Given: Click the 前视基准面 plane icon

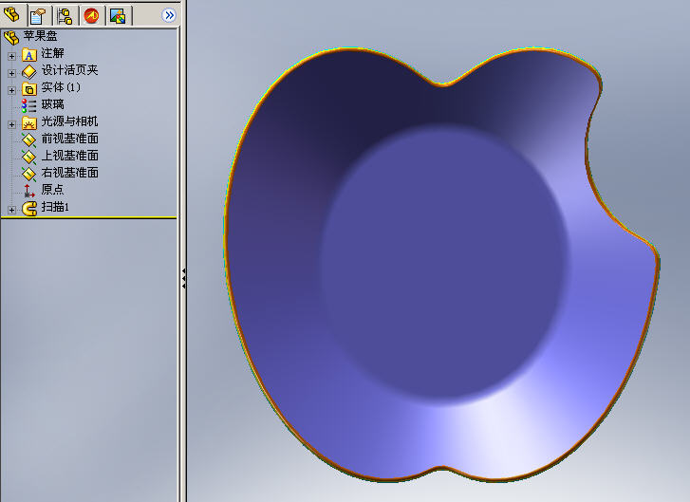Looking at the screenshot, I should 29,139.
